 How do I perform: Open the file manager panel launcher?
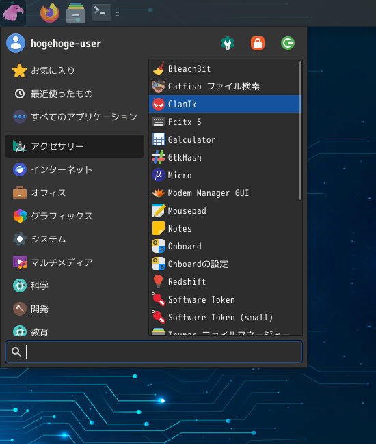76,13
